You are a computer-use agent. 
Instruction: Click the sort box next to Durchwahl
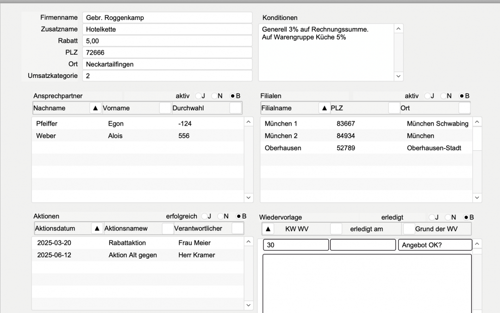235,108
